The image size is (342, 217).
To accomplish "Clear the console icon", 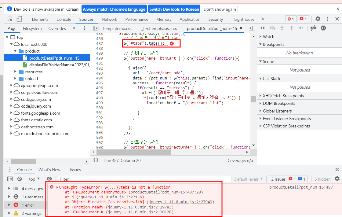I will point(20,179).
